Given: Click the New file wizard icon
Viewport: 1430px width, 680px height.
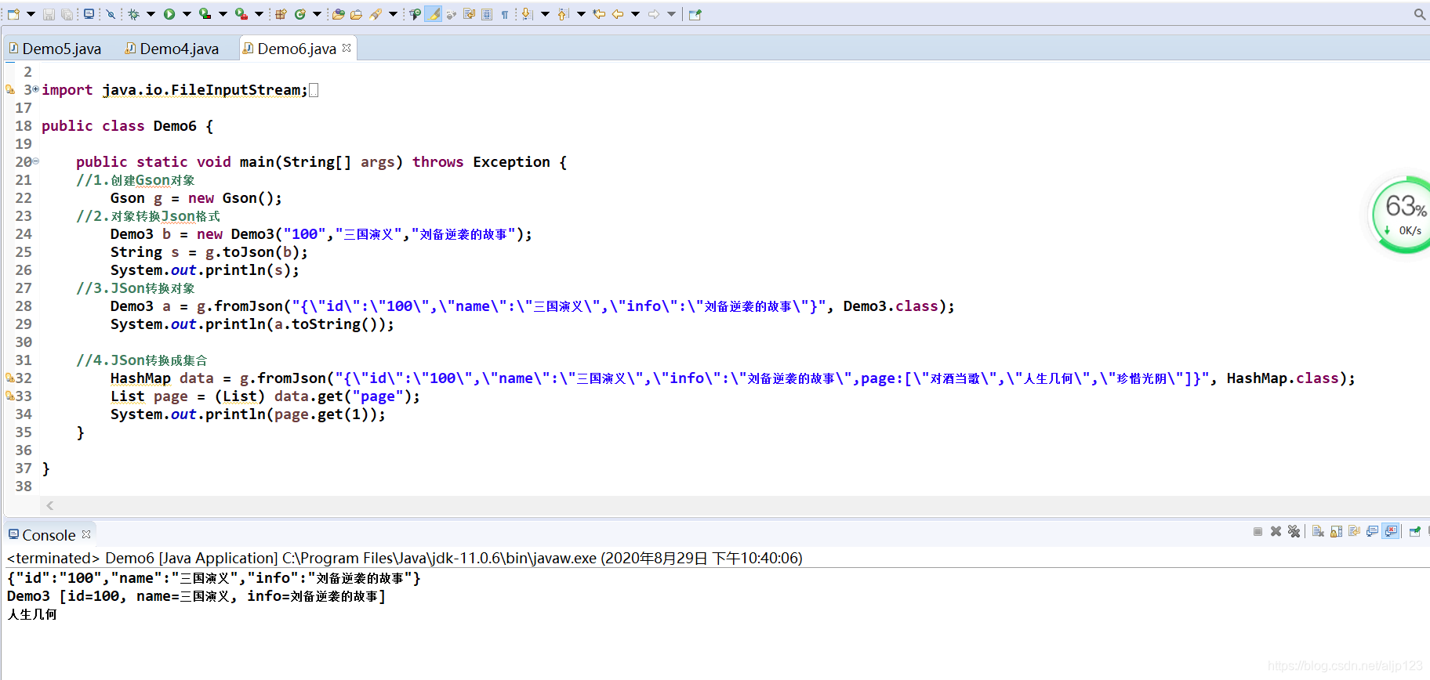Looking at the screenshot, I should tap(13, 14).
